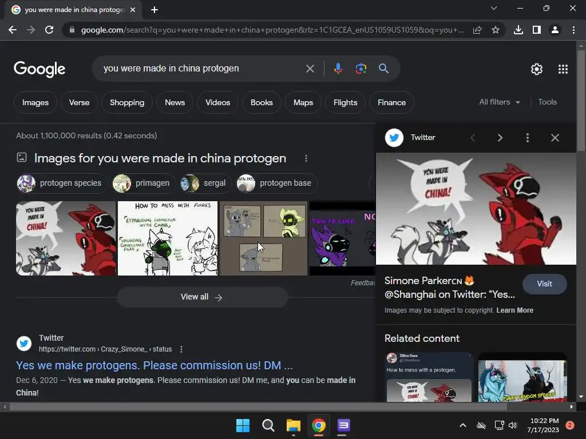Select the Verse filter chip
The image size is (586, 439).
[x=79, y=102]
